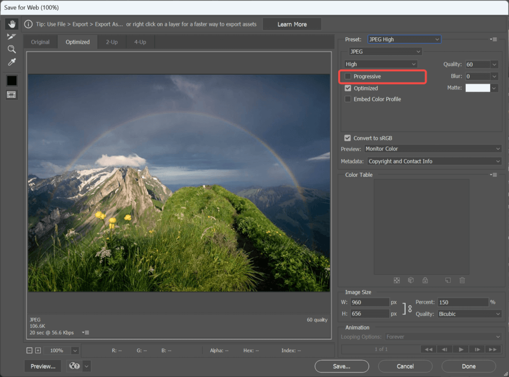The image size is (509, 377).
Task: Click the zoom out minus icon
Action: pos(29,350)
